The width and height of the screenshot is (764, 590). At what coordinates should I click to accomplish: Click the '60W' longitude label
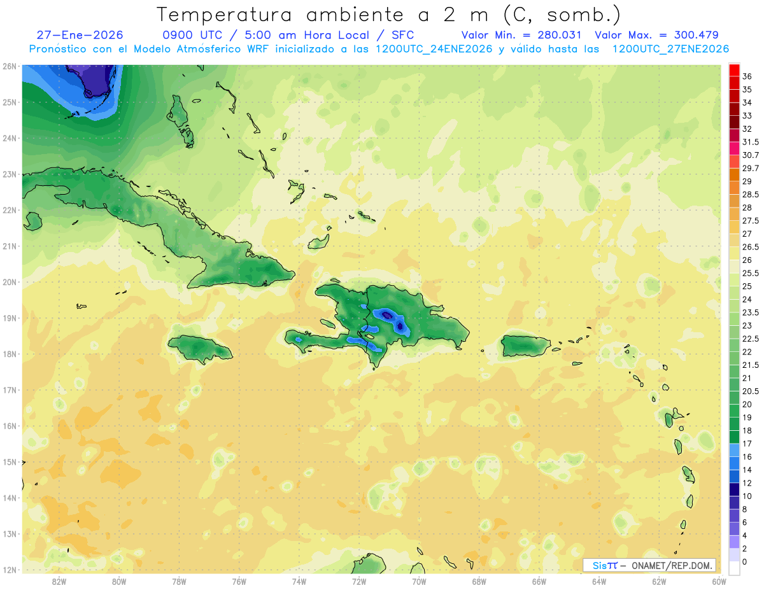click(718, 581)
